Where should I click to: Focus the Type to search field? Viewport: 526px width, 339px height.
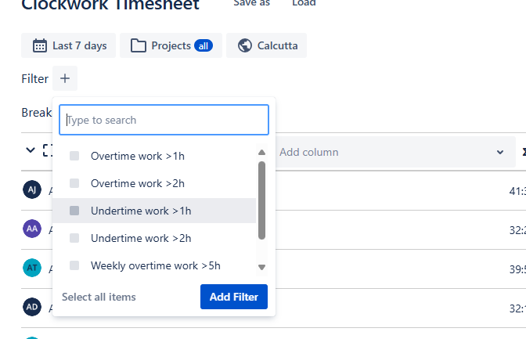point(164,120)
